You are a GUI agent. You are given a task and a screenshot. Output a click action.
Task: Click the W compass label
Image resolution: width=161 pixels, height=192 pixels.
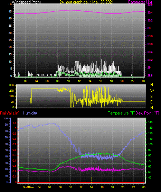152,91
